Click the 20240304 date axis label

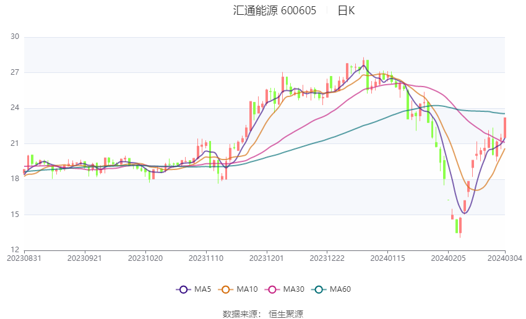pyautogui.click(x=505, y=258)
